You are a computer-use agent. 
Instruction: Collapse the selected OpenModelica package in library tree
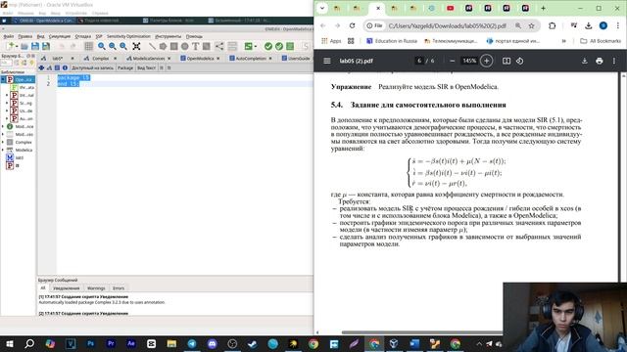coord(3,79)
